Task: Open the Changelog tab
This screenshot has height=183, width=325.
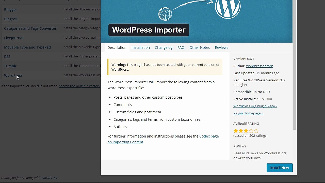Action: (x=164, y=48)
